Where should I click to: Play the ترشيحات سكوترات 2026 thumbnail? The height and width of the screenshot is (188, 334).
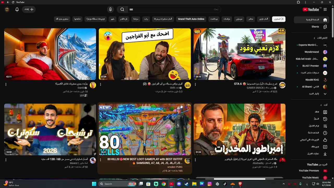pos(50,130)
